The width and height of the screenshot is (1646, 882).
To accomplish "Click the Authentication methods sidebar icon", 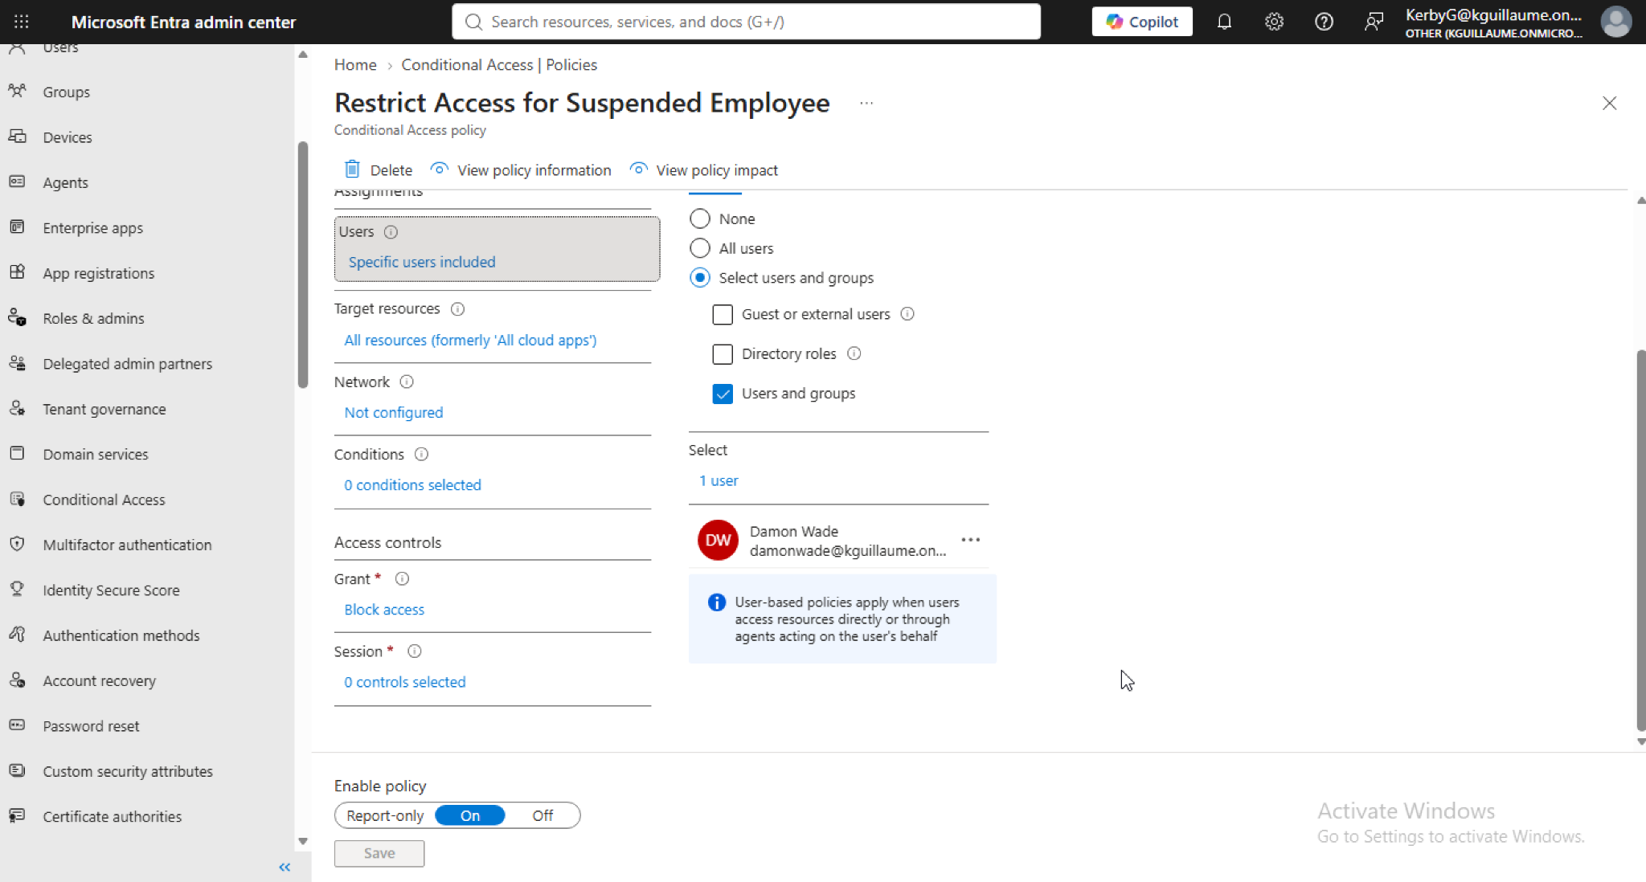I will (x=17, y=635).
